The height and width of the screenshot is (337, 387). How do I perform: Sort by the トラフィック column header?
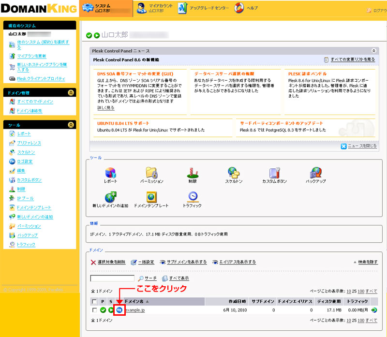357,302
